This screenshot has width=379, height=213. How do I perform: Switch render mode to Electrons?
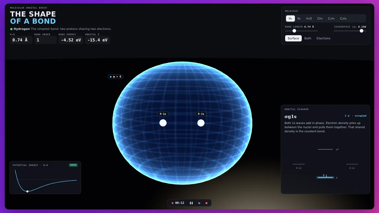(x=323, y=38)
